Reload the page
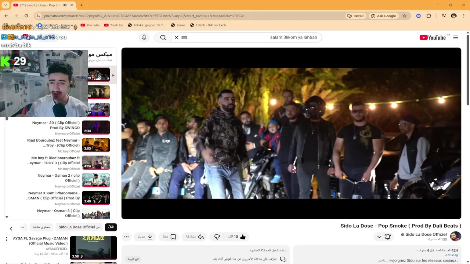 (x=26, y=16)
